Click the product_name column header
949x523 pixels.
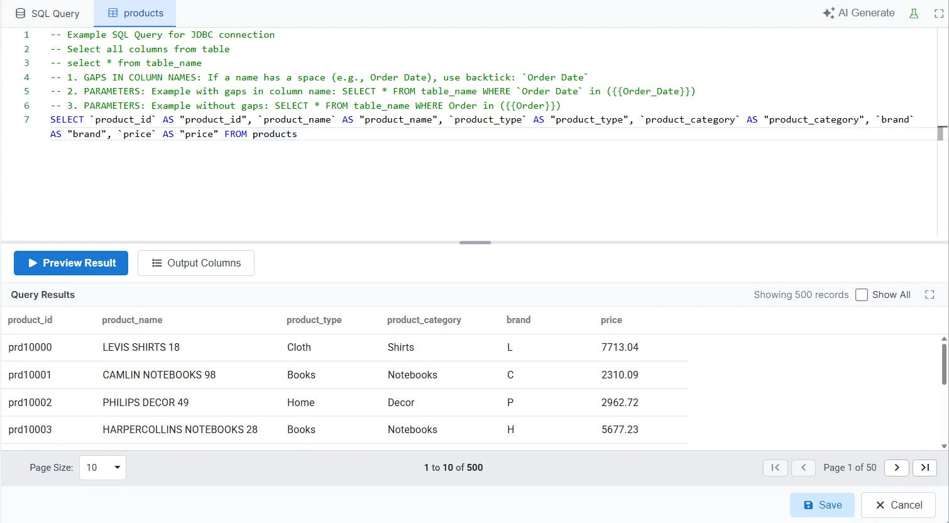click(x=132, y=320)
